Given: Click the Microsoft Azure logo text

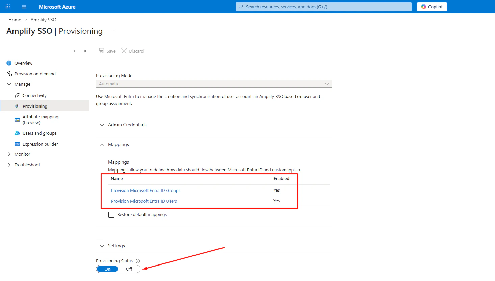Looking at the screenshot, I should tap(57, 7).
